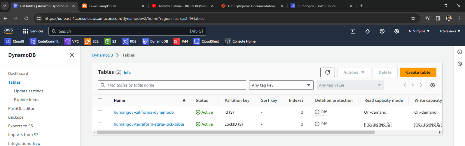
Task: Open the VPC shortcut in the favorites bar
Action: 71,41
